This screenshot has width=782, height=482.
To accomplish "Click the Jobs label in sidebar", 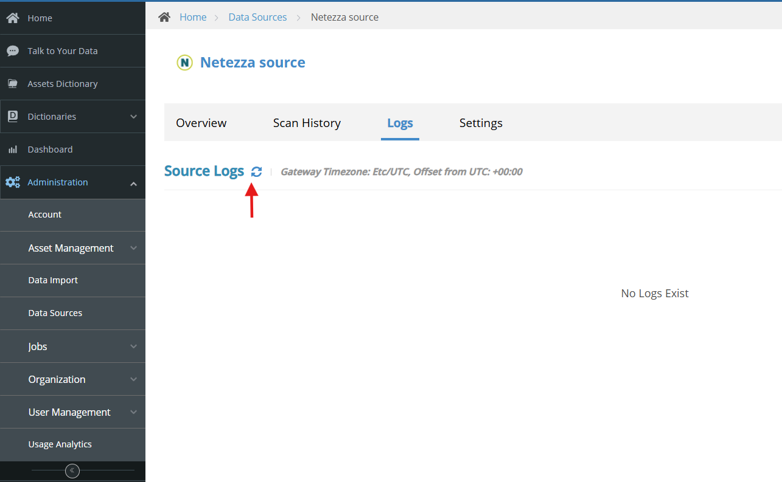I will click(38, 346).
